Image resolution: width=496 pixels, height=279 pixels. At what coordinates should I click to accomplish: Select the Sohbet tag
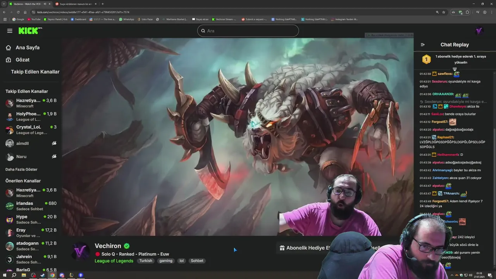coord(197,261)
